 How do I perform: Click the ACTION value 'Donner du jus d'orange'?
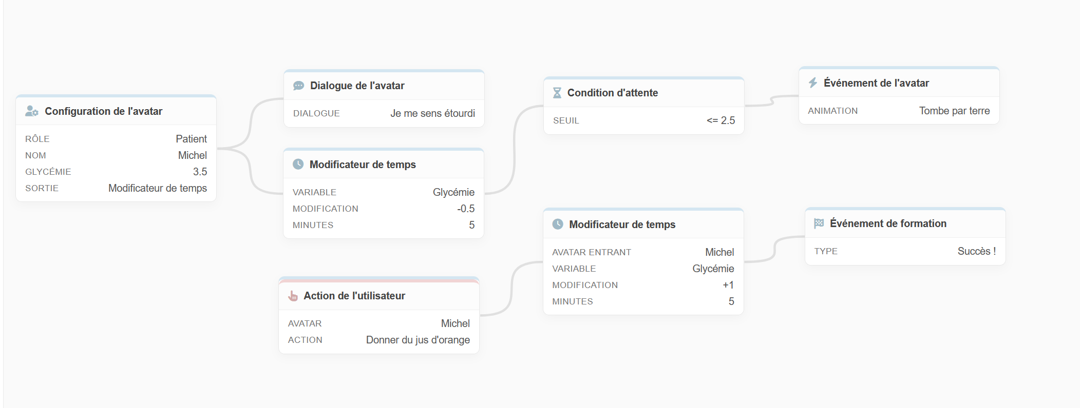(418, 340)
